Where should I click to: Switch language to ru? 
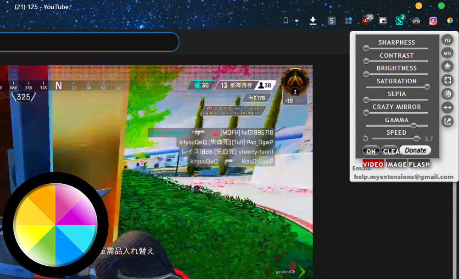(447, 40)
